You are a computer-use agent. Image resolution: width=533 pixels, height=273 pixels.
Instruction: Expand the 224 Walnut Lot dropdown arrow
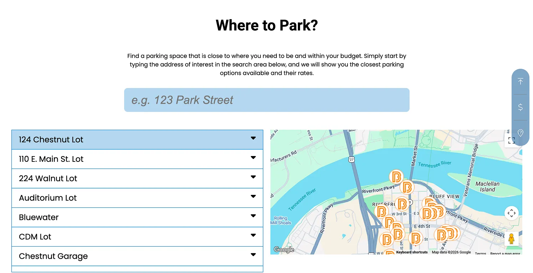coord(253,177)
